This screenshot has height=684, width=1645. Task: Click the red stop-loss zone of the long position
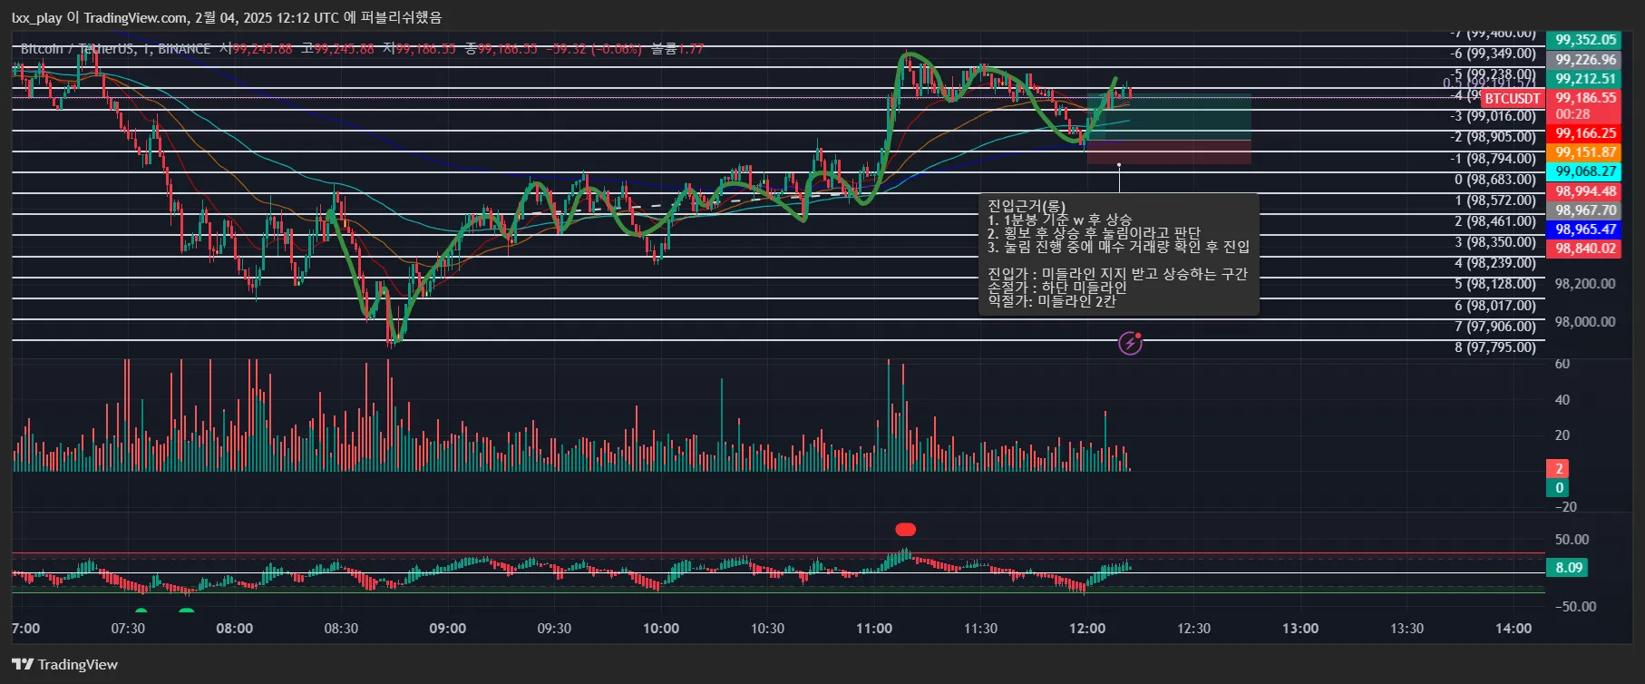point(1169,152)
